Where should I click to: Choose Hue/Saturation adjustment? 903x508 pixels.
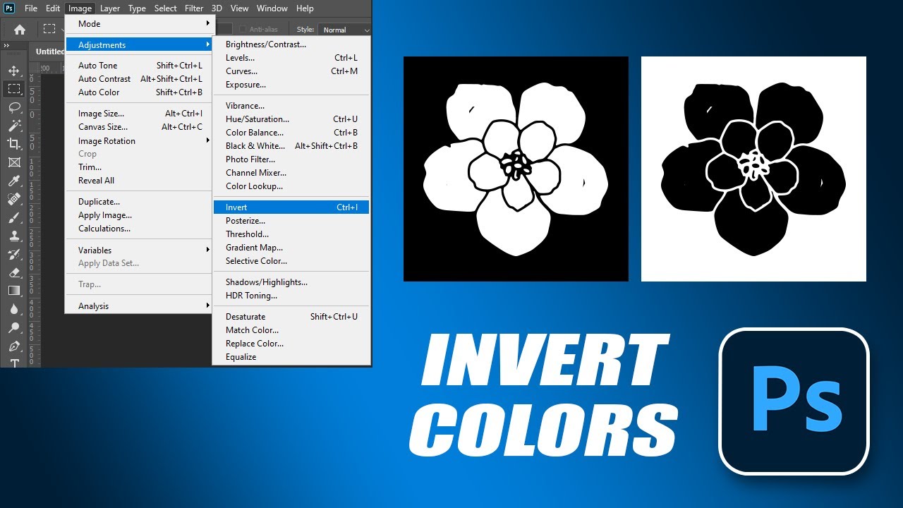pyautogui.click(x=291, y=119)
